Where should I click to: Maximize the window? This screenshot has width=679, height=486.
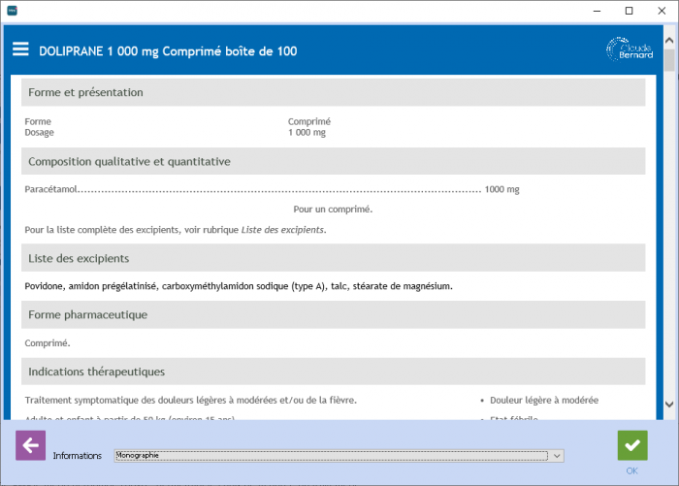click(x=630, y=11)
